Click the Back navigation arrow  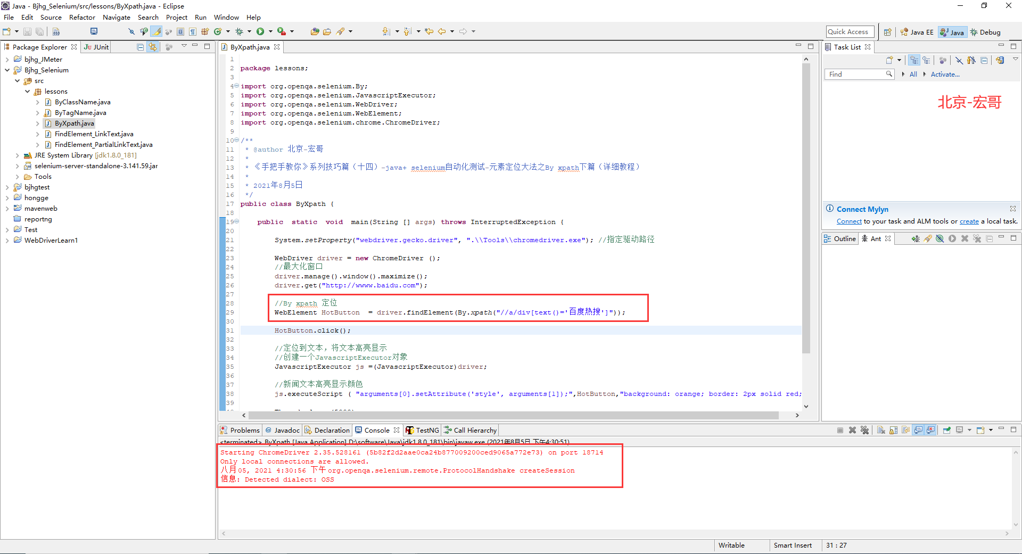[x=442, y=31]
